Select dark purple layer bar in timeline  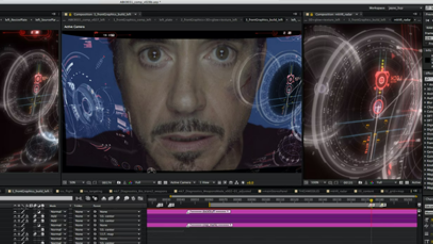[281, 219]
